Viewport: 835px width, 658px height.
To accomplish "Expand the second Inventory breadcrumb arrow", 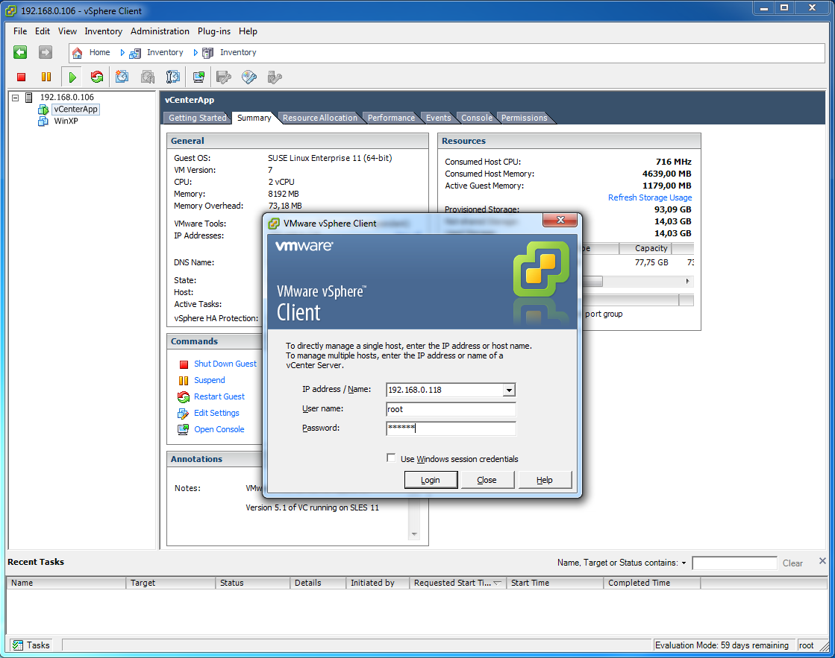I will 196,53.
